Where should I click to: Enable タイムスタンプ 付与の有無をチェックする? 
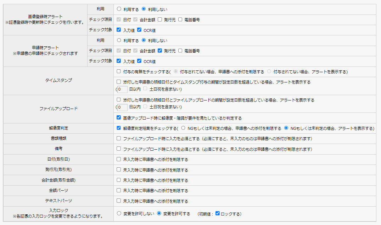pos(119,71)
